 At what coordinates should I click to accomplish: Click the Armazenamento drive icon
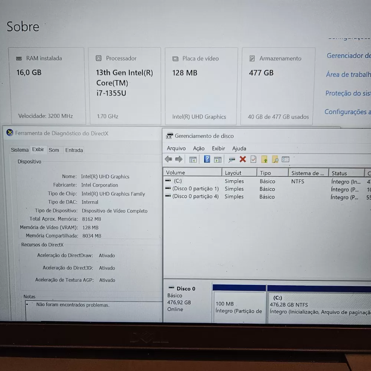pos(252,59)
